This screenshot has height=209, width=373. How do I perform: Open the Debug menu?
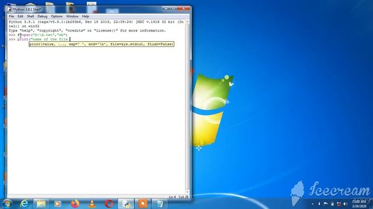pyautogui.click(x=43, y=16)
